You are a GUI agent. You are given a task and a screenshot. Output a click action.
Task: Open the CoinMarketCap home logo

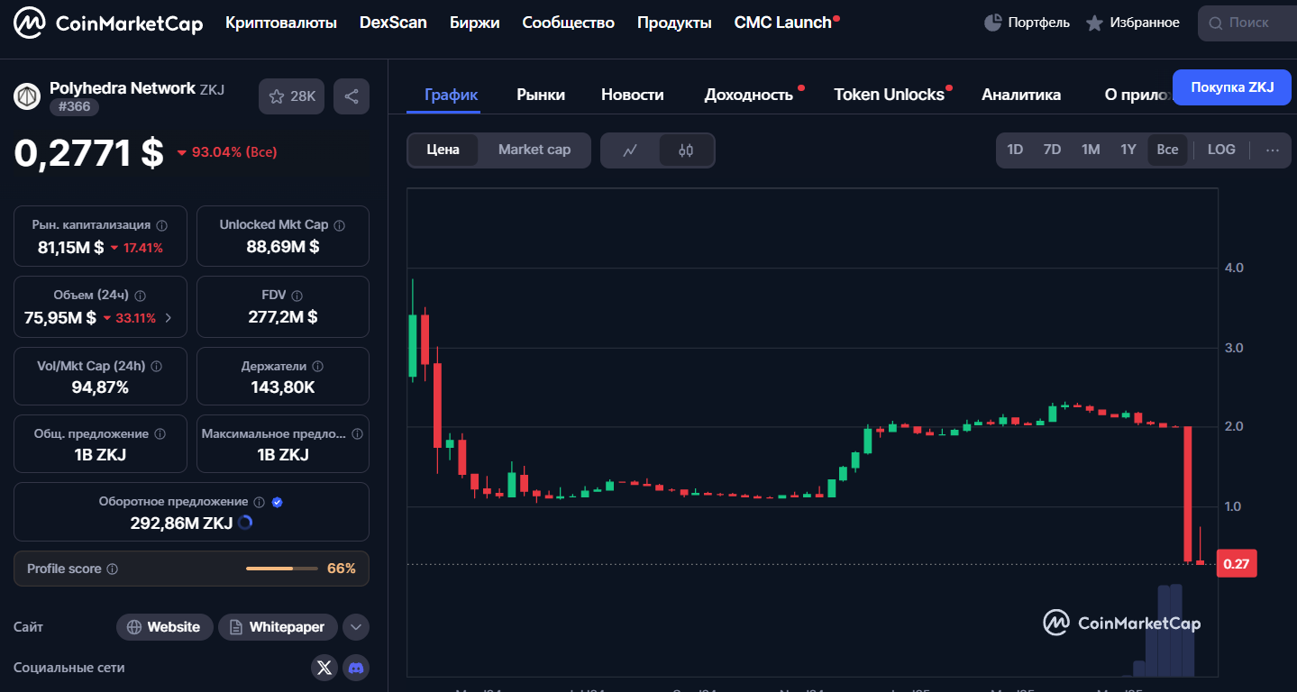click(109, 23)
